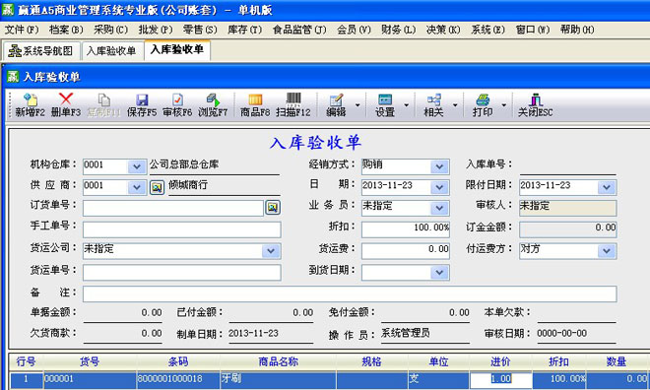Click the 手工单号 input field
This screenshot has width=650, height=390.
(x=182, y=229)
